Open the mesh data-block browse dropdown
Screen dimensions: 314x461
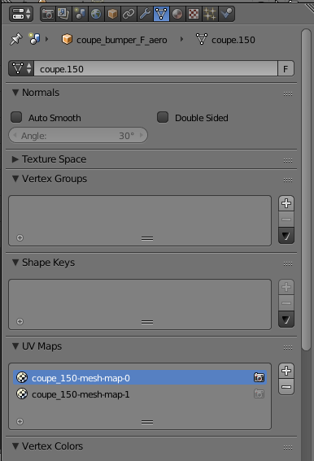21,69
